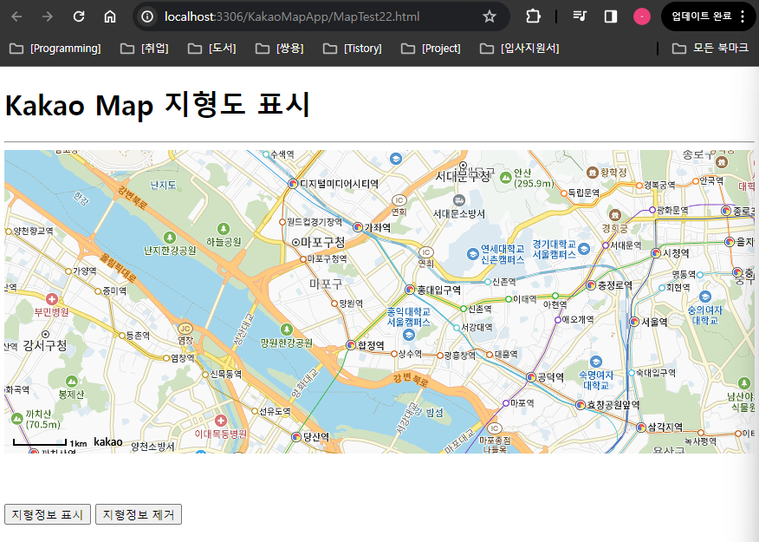Click the 지형정보 제거 button
Image resolution: width=759 pixels, height=542 pixels.
pos(139,514)
